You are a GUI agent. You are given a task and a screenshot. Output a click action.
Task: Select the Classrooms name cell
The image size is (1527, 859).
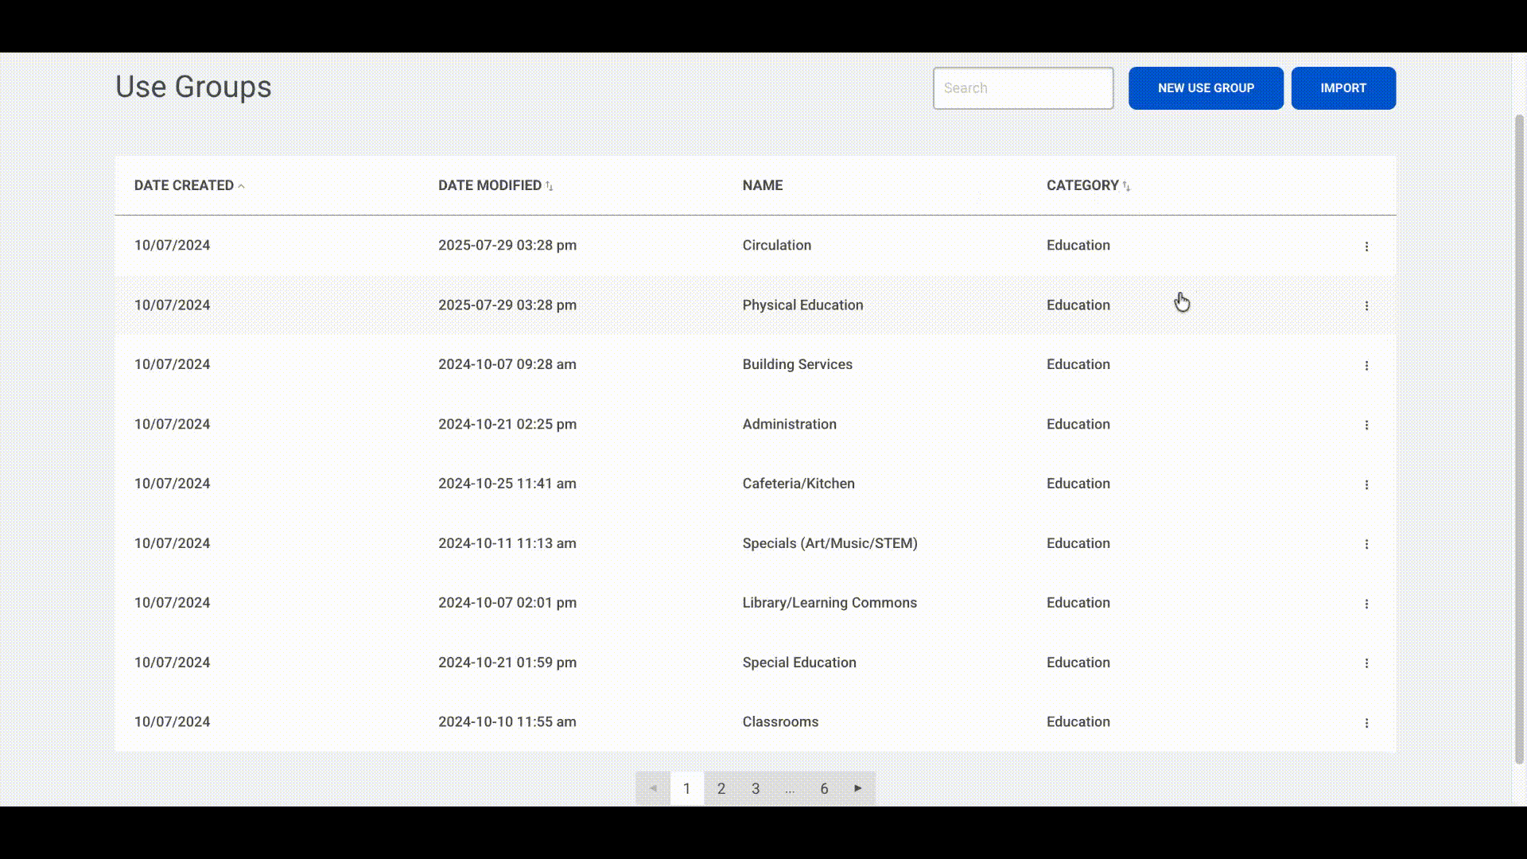(x=780, y=722)
